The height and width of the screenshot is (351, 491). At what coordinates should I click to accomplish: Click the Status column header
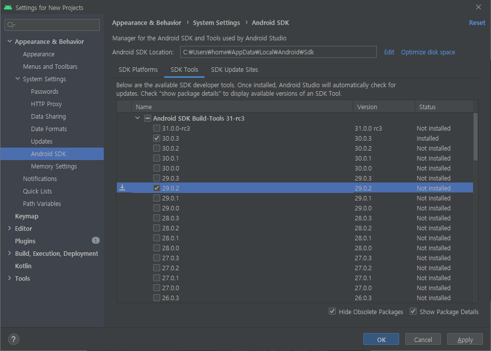[x=444, y=107]
